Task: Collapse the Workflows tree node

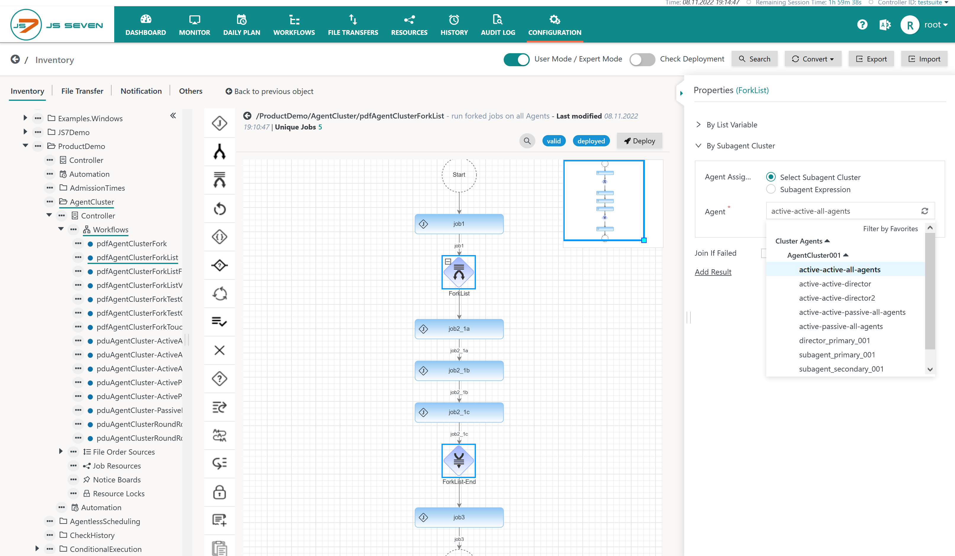Action: [61, 229]
